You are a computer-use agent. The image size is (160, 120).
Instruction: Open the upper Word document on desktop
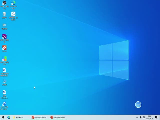(4, 70)
